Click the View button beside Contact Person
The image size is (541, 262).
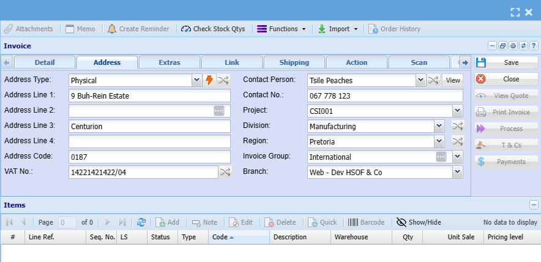pyautogui.click(x=453, y=80)
